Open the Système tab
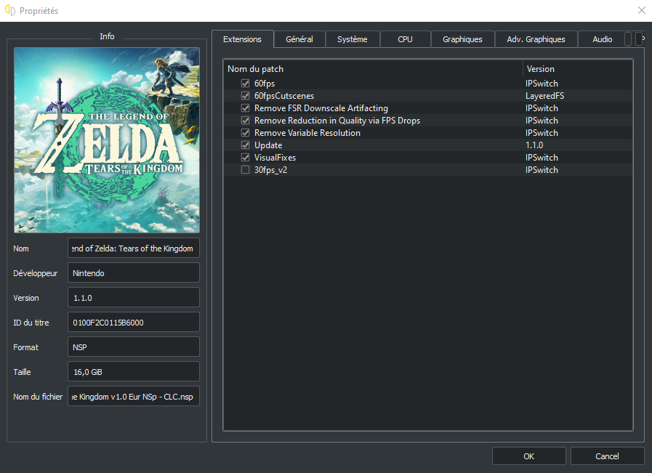The height and width of the screenshot is (473, 652). [x=352, y=39]
